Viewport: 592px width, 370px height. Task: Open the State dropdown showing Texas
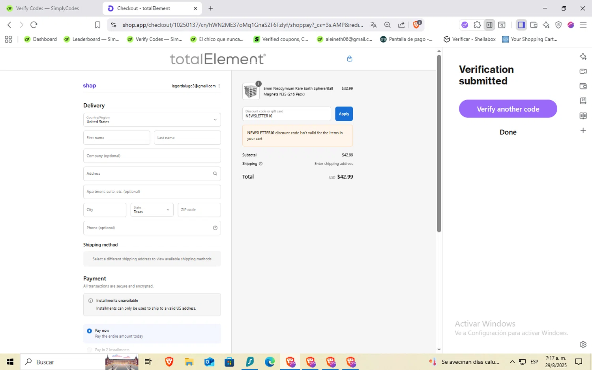[x=152, y=210]
